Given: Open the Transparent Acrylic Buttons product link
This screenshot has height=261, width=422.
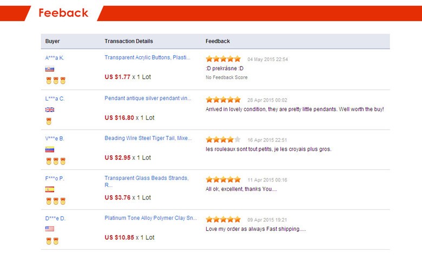Looking at the screenshot, I should pyautogui.click(x=147, y=58).
